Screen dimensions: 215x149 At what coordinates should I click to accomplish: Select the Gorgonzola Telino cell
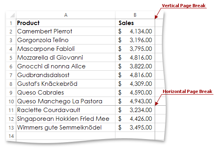[66, 40]
